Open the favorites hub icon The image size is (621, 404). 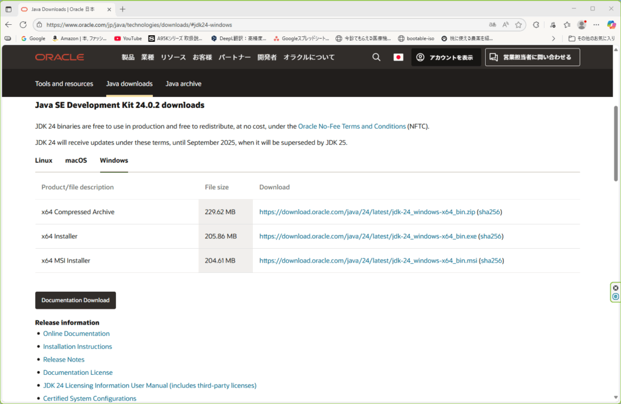click(566, 25)
